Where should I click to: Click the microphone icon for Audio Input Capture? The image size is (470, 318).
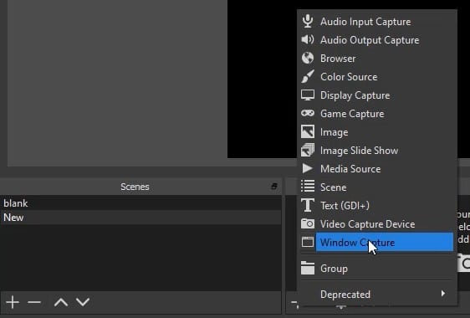tap(308, 21)
